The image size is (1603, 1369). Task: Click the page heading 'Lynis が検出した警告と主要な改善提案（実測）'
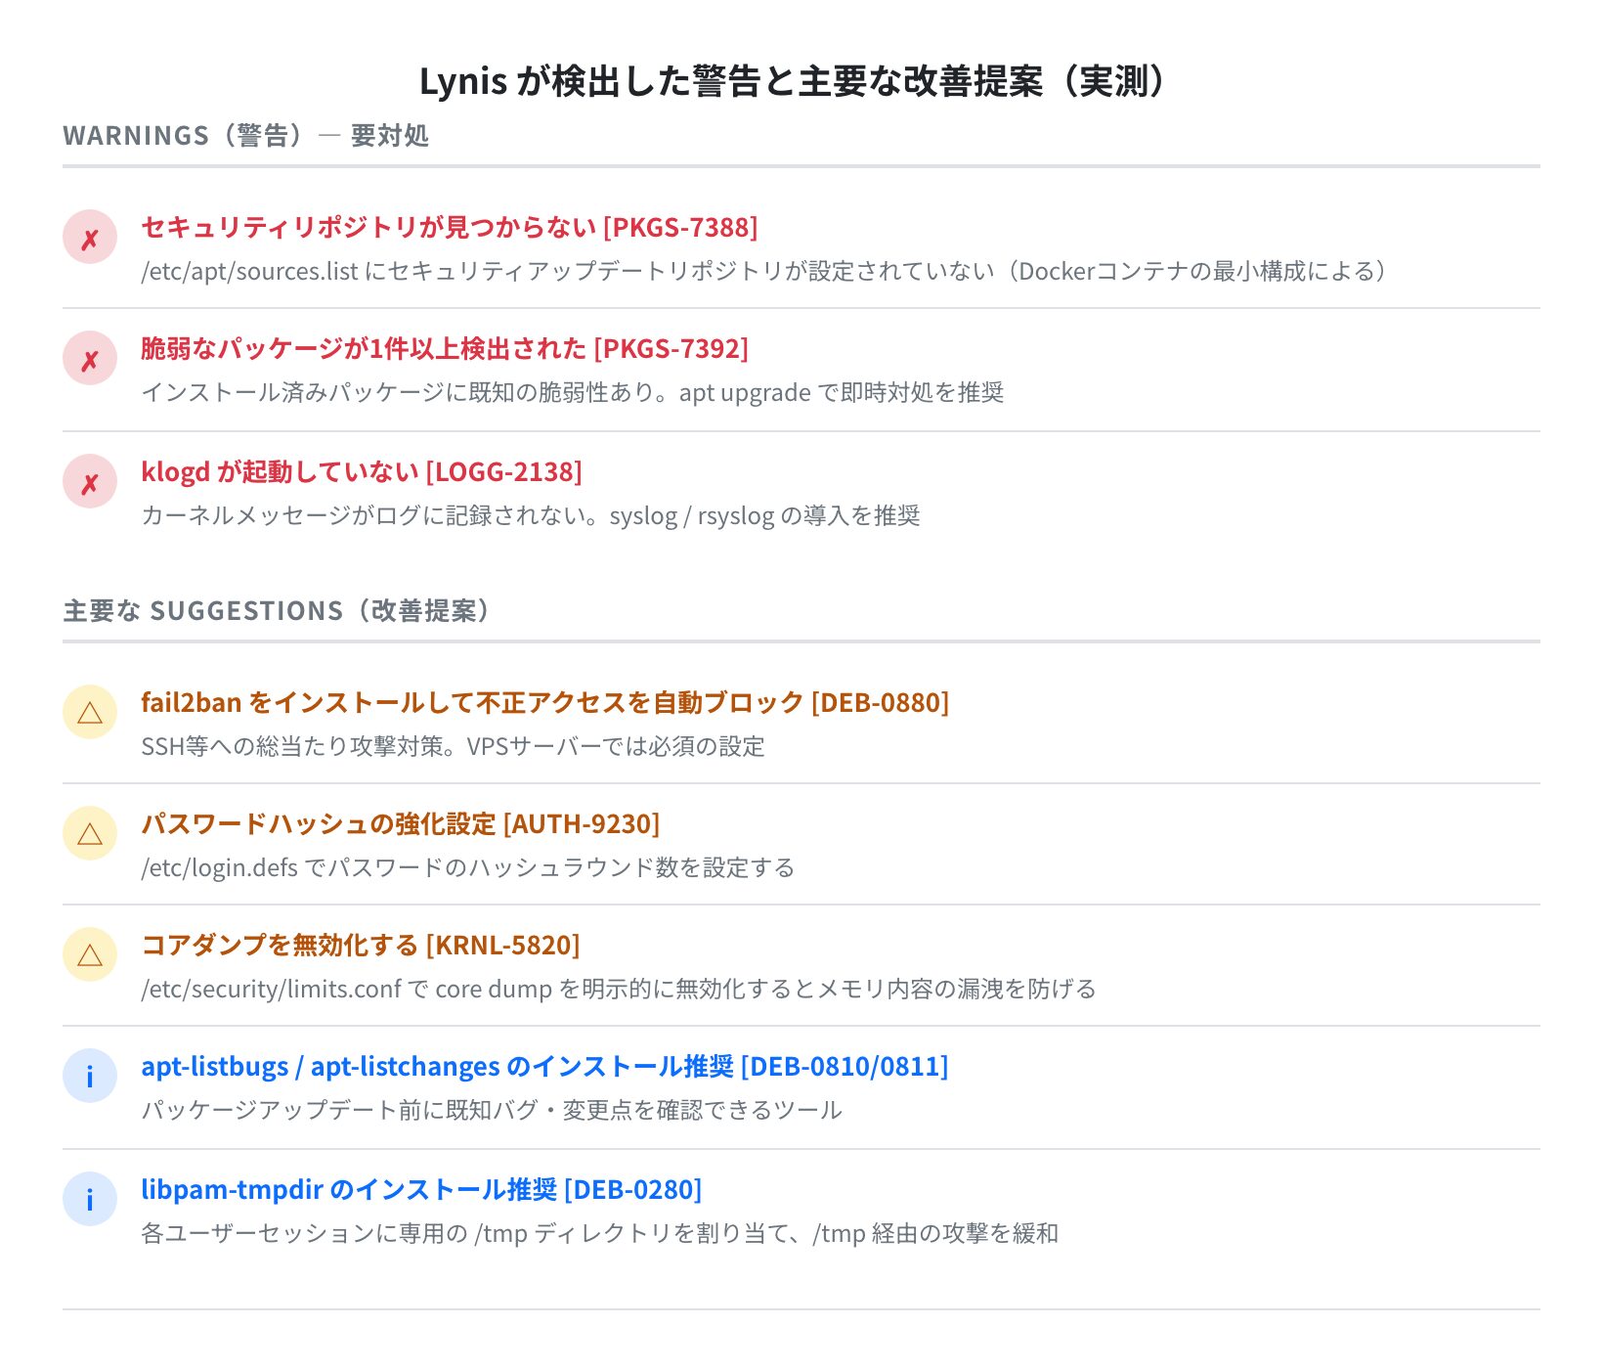[797, 81]
